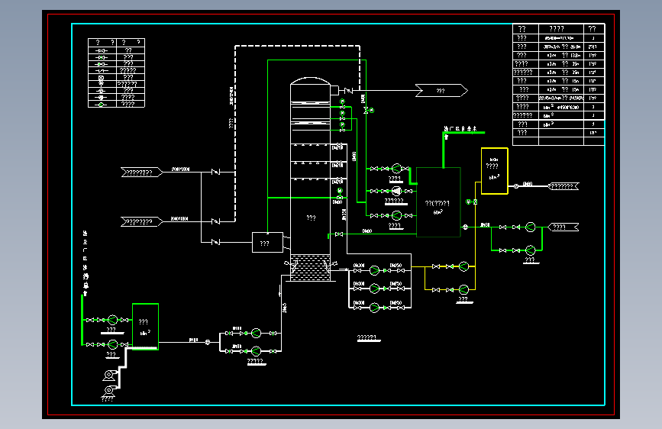Image resolution: width=662 pixels, height=429 pixels.
Task: Click the upper pump feeding the lower-left green tank
Action: pos(112,320)
